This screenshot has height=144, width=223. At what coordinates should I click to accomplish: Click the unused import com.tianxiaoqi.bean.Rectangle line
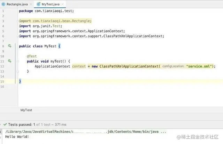tap(55, 21)
